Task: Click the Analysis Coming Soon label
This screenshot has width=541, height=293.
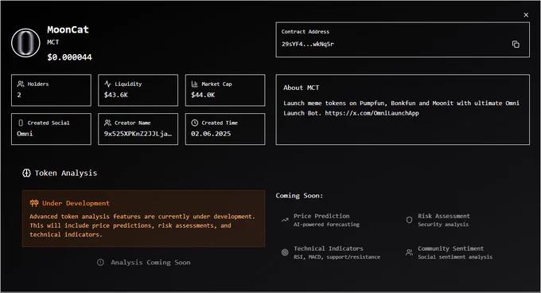Action: click(151, 263)
